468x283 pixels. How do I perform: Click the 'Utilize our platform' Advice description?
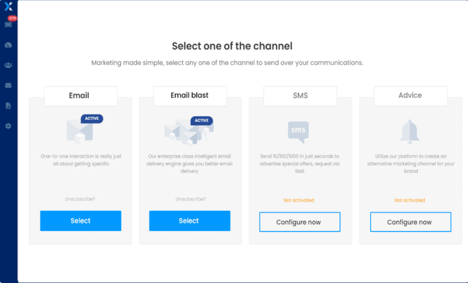(411, 164)
